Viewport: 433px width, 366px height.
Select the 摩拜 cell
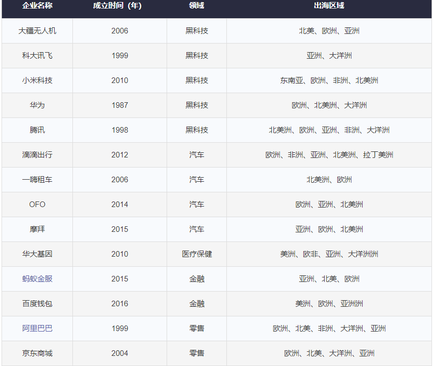click(37, 229)
